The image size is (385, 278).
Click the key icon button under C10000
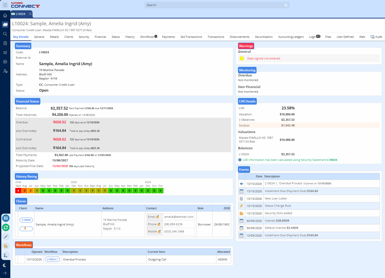26,229
